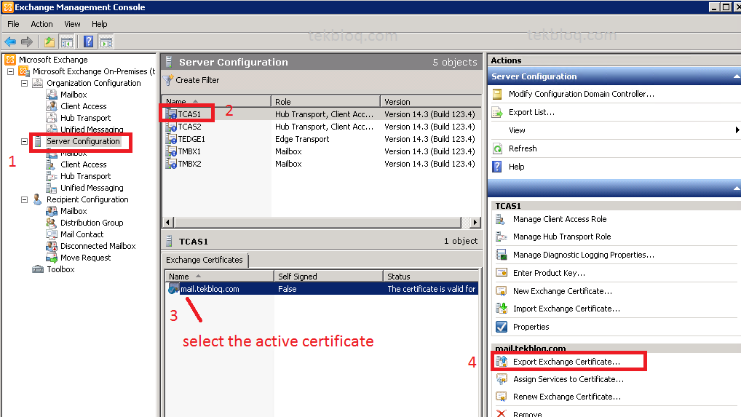741x417 pixels.
Task: Click the Toolbox icon in the tree
Action: click(x=38, y=269)
